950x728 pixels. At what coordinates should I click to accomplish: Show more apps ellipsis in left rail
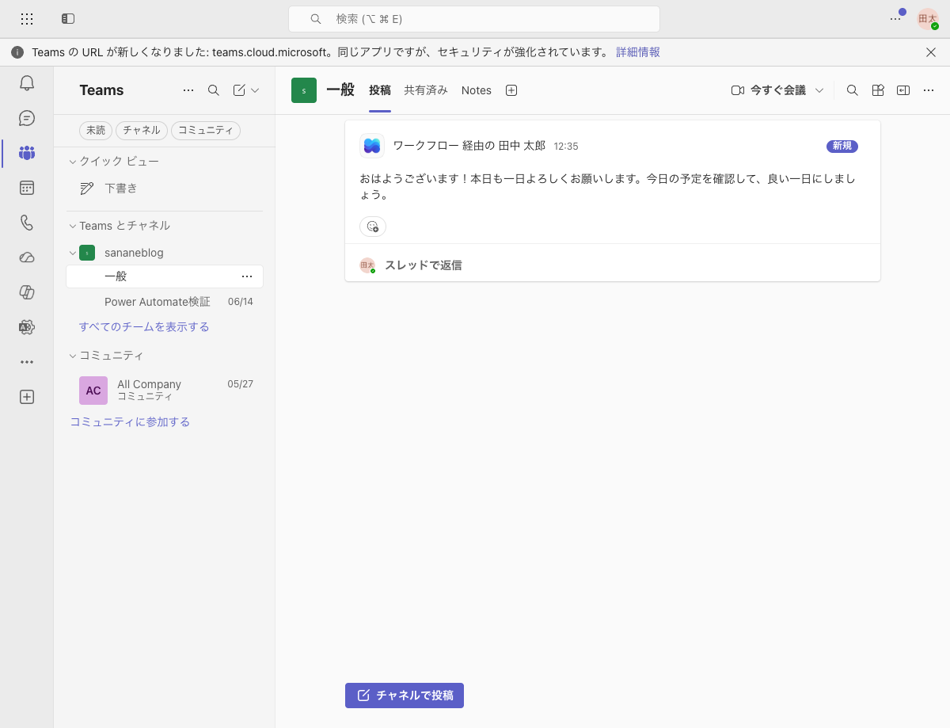point(27,362)
